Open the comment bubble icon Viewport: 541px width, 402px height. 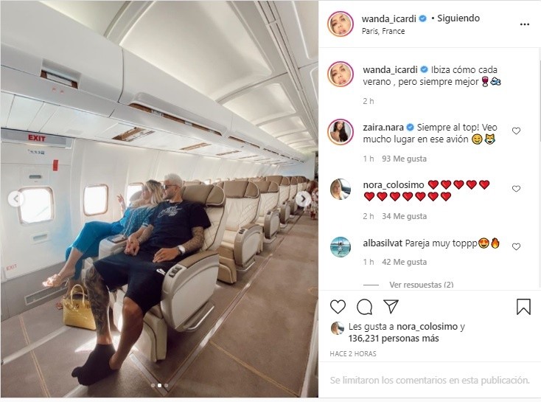[364, 307]
